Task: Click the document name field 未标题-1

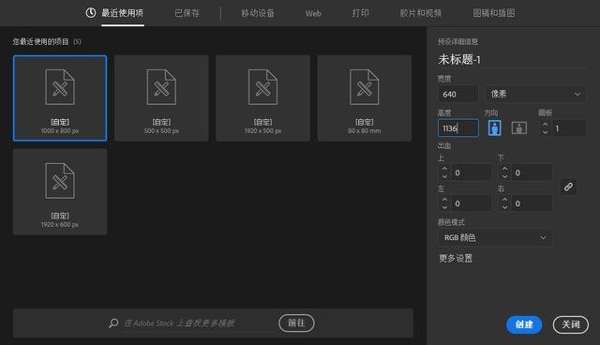Action: tap(512, 59)
